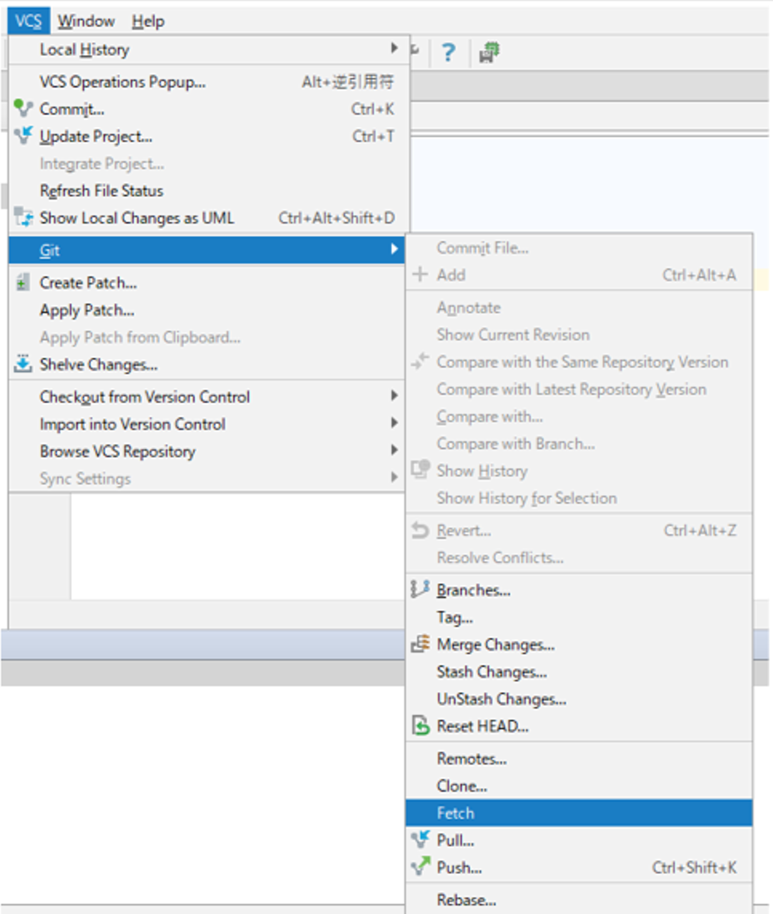Open the VCS menu
The image size is (773, 914).
click(29, 21)
